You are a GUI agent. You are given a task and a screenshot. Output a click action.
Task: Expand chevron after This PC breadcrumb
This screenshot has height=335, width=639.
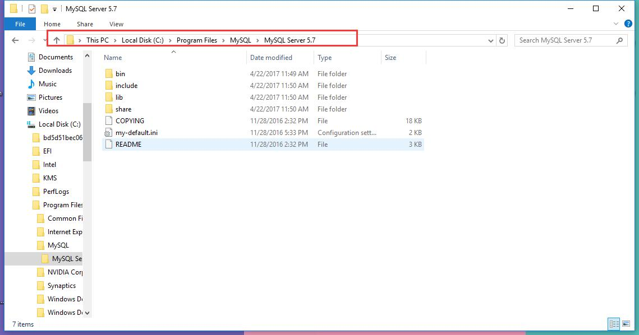click(x=116, y=40)
